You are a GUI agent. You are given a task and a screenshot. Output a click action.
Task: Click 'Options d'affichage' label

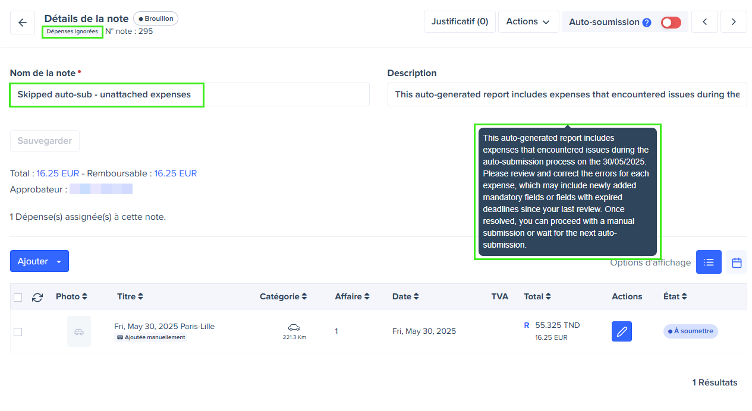650,263
